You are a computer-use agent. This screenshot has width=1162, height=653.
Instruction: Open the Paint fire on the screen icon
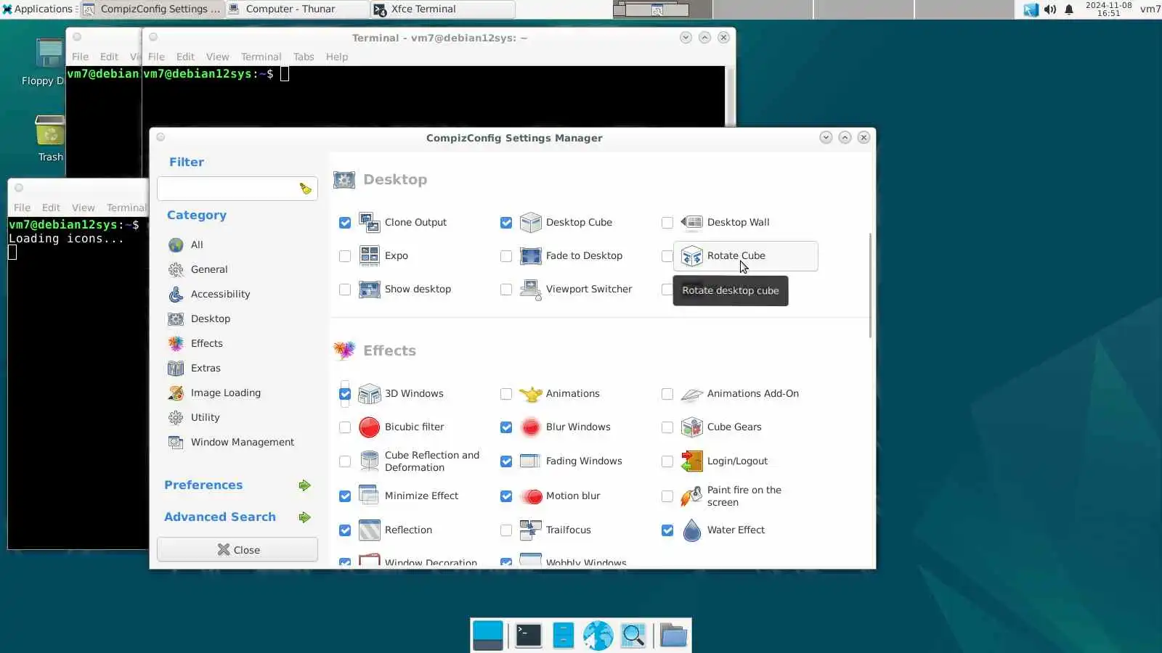click(x=692, y=496)
